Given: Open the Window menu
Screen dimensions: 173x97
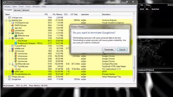Looking at the screenshot, I should (x=36, y=6).
